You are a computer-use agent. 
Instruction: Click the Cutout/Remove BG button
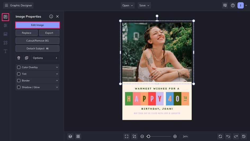click(x=37, y=41)
